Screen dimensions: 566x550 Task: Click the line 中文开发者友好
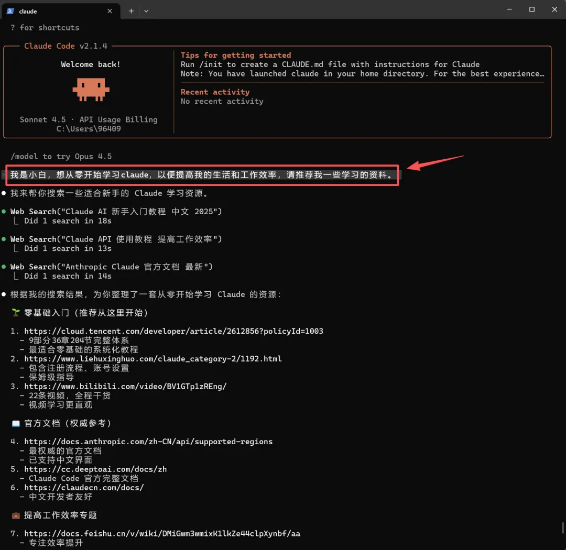[60, 497]
